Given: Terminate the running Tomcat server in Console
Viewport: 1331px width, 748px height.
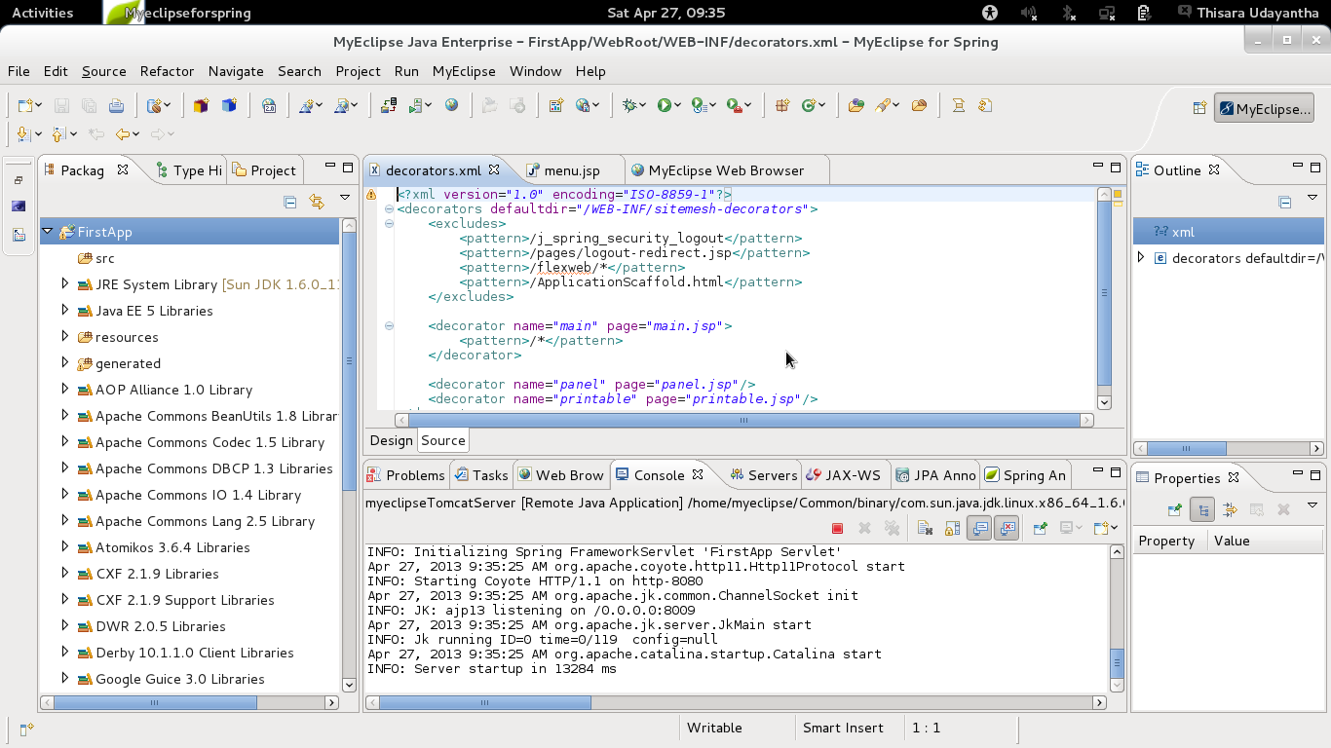Looking at the screenshot, I should (836, 527).
